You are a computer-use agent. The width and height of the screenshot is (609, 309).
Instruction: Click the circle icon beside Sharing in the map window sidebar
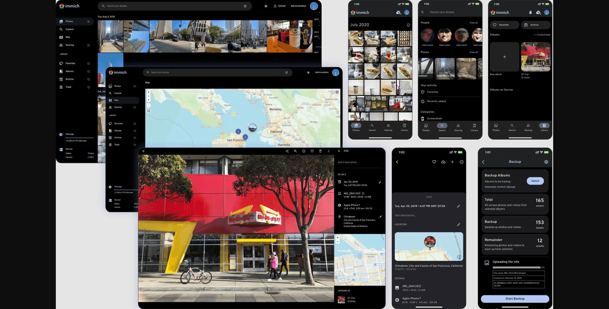135,107
